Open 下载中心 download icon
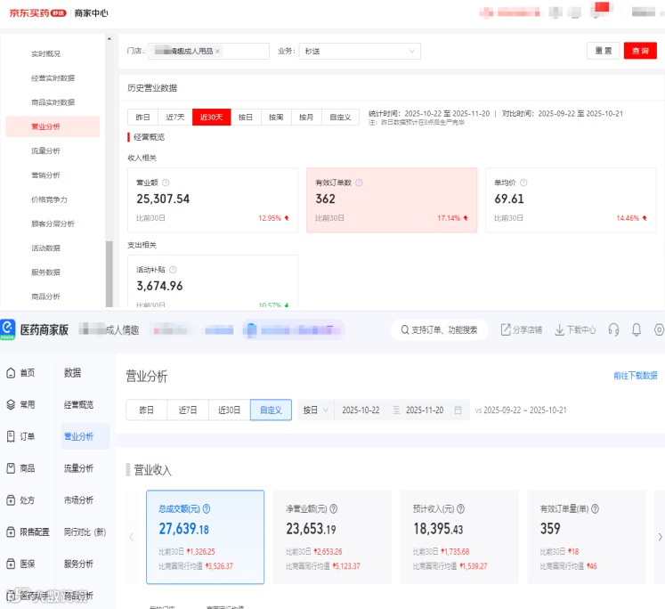The image size is (665, 609). [560, 329]
